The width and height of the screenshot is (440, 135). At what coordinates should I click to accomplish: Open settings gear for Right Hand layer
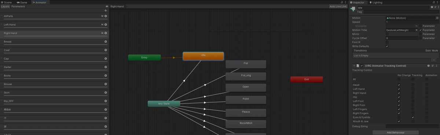pos(106,33)
